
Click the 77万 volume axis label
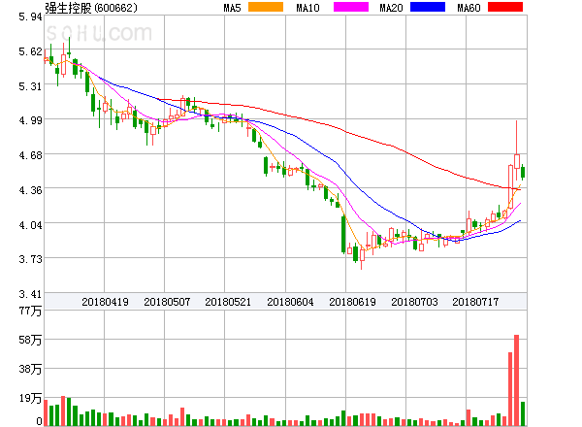30,311
